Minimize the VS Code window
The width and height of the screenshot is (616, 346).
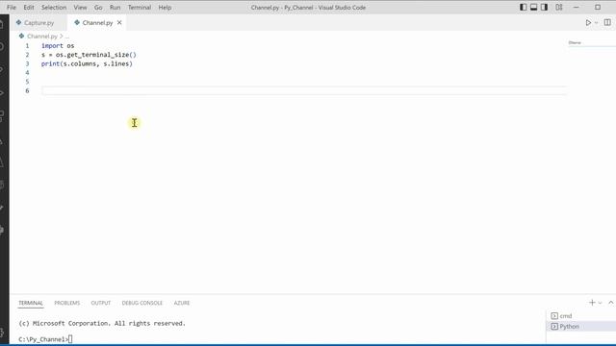point(576,8)
